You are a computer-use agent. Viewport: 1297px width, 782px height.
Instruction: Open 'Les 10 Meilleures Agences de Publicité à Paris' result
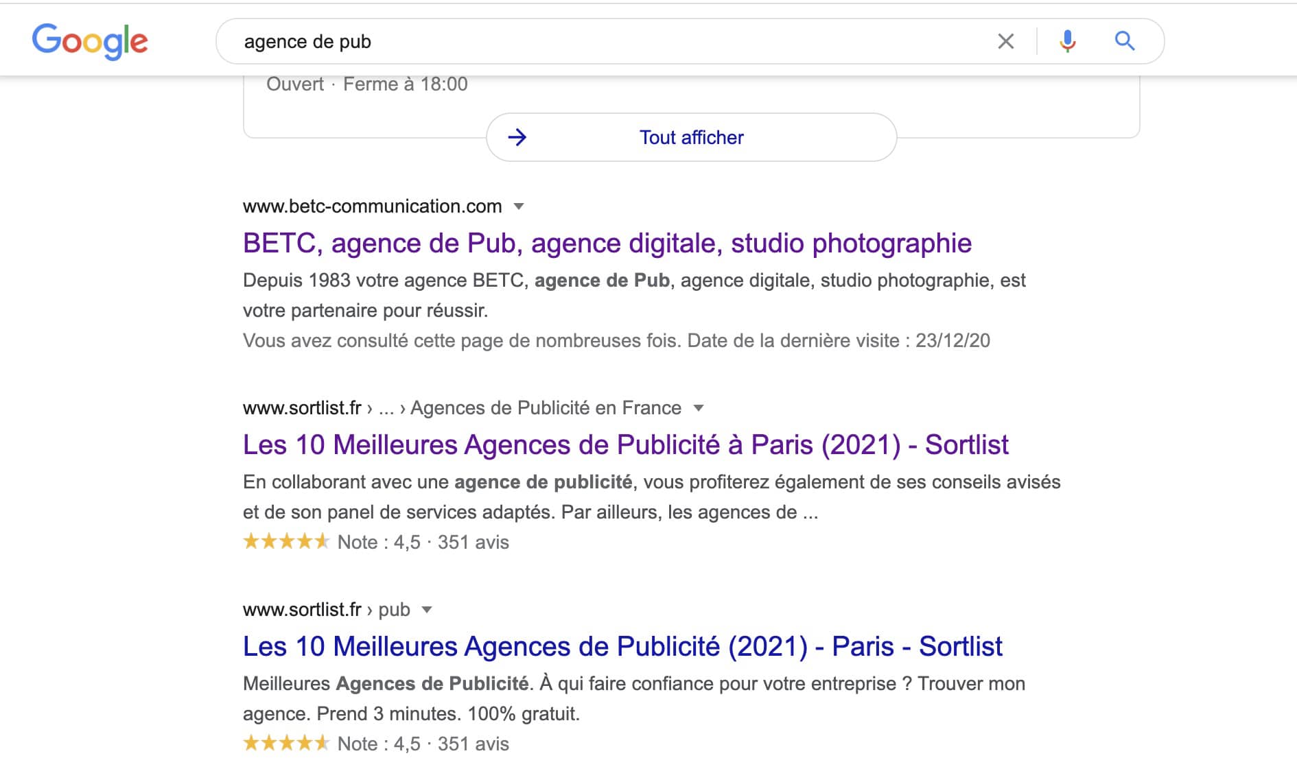point(626,445)
